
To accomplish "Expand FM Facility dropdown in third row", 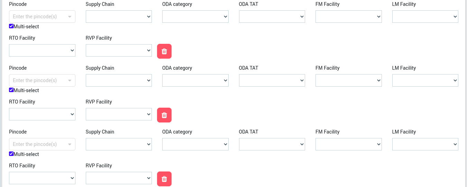I will [x=348, y=144].
